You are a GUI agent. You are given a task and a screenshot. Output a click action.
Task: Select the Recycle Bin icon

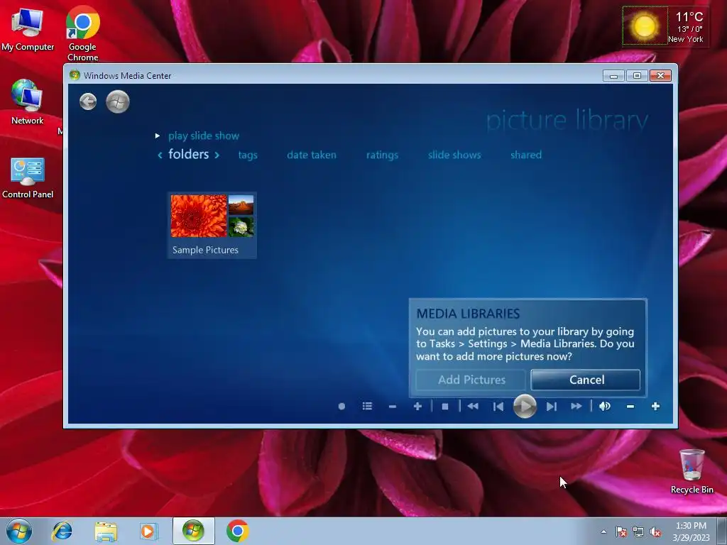(x=692, y=471)
